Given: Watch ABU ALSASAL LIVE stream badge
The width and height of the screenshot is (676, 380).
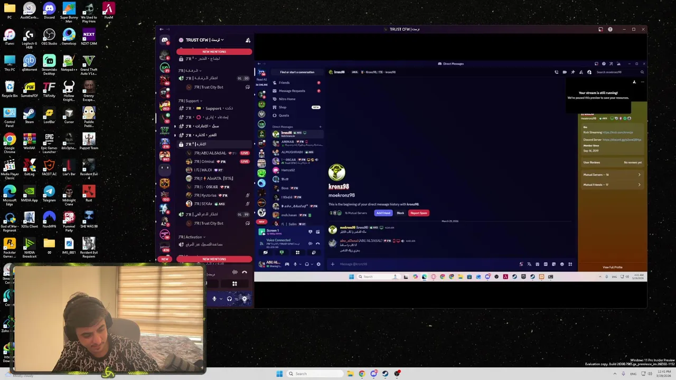Looking at the screenshot, I should (x=245, y=153).
